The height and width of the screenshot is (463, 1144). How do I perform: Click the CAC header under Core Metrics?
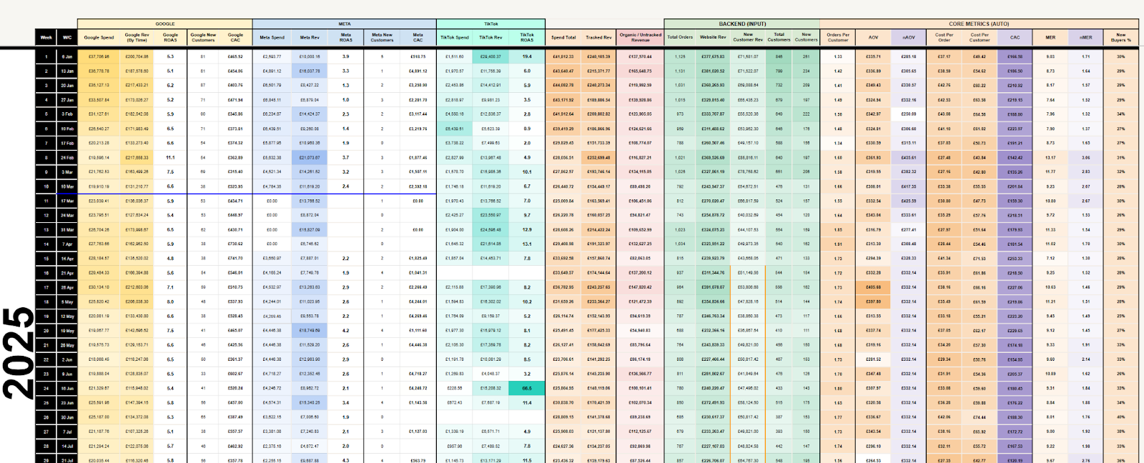[1015, 37]
